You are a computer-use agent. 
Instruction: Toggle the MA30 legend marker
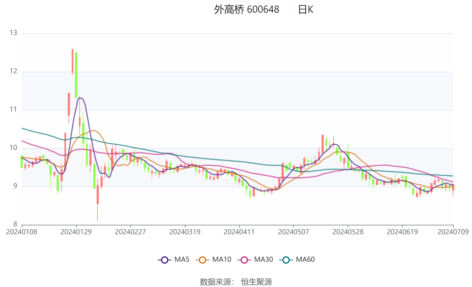244,260
